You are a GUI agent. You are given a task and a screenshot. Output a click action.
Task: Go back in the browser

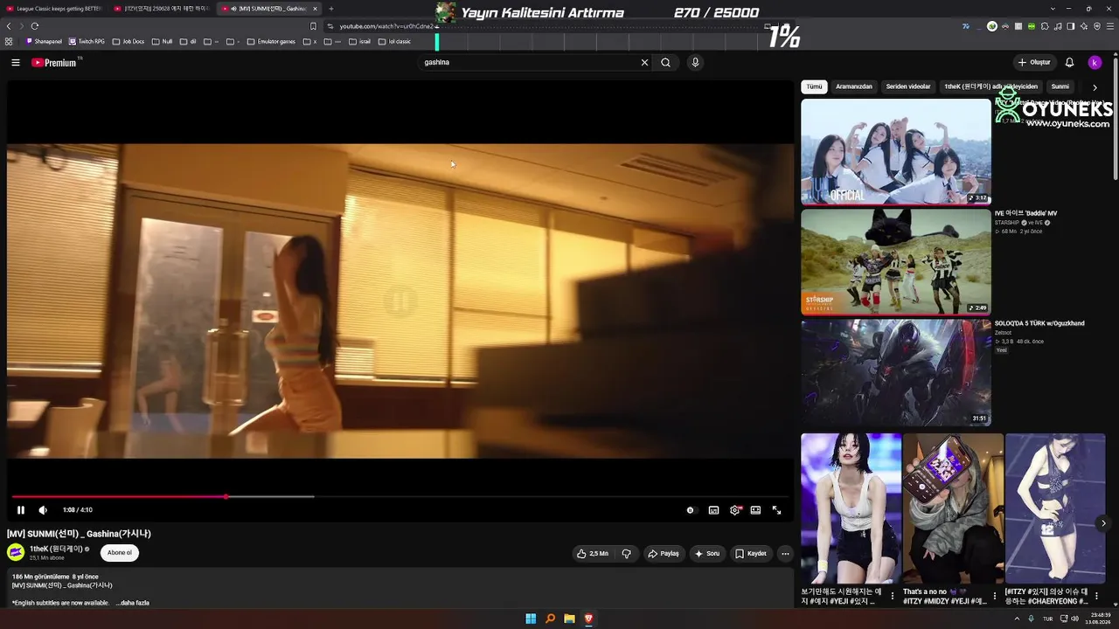pos(9,26)
